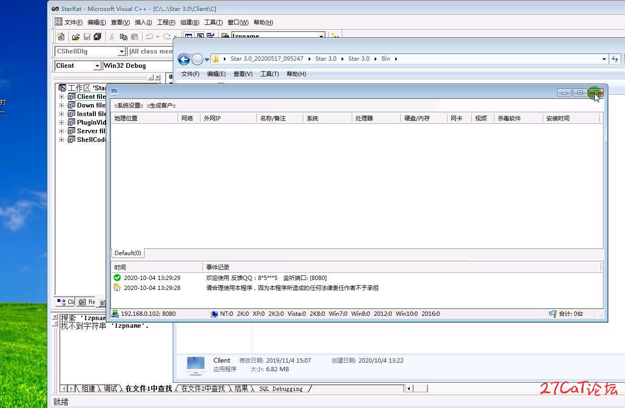Switch to 结果 output tab

pos(241,389)
